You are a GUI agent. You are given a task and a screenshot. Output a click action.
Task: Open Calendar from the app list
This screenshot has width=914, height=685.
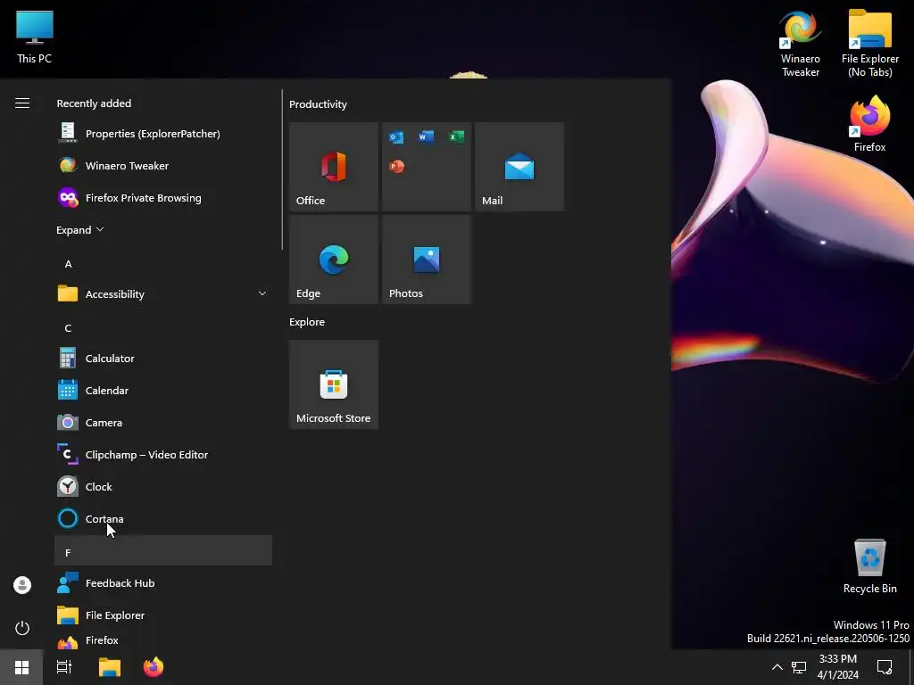tap(163, 391)
